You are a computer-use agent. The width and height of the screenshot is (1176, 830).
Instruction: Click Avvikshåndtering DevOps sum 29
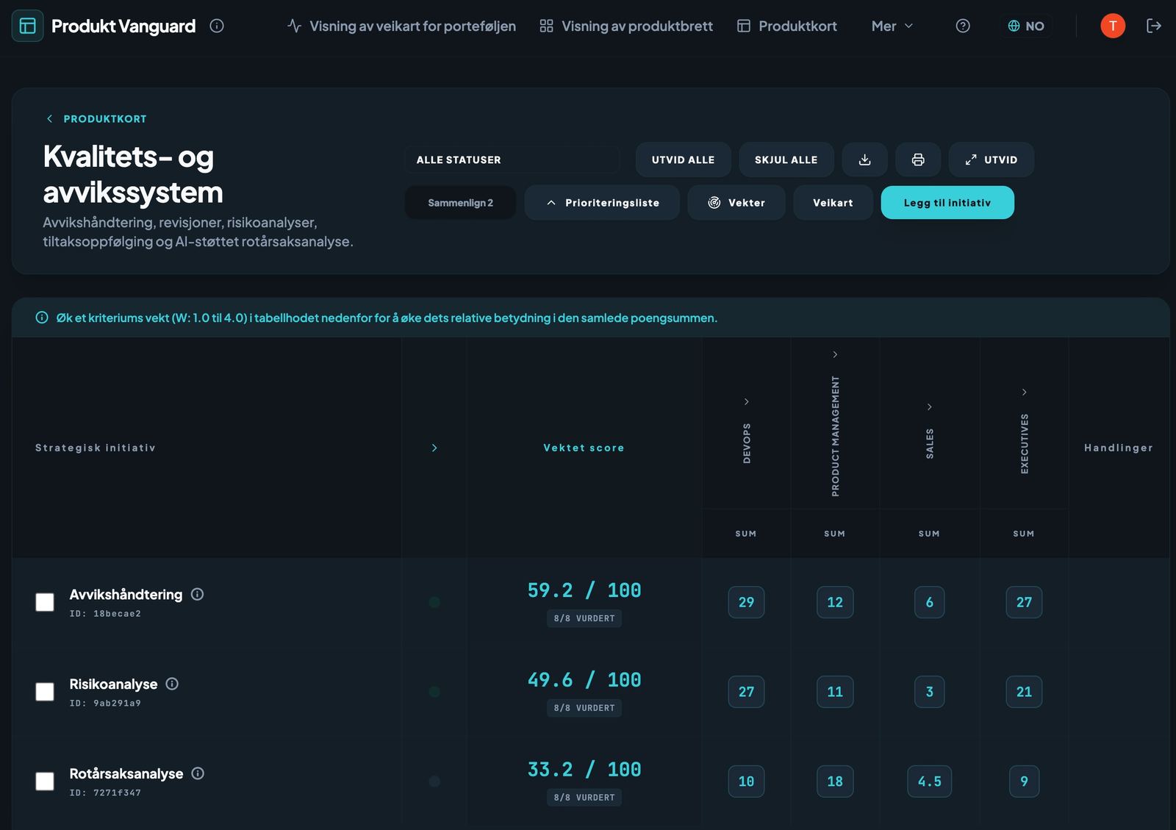746,602
